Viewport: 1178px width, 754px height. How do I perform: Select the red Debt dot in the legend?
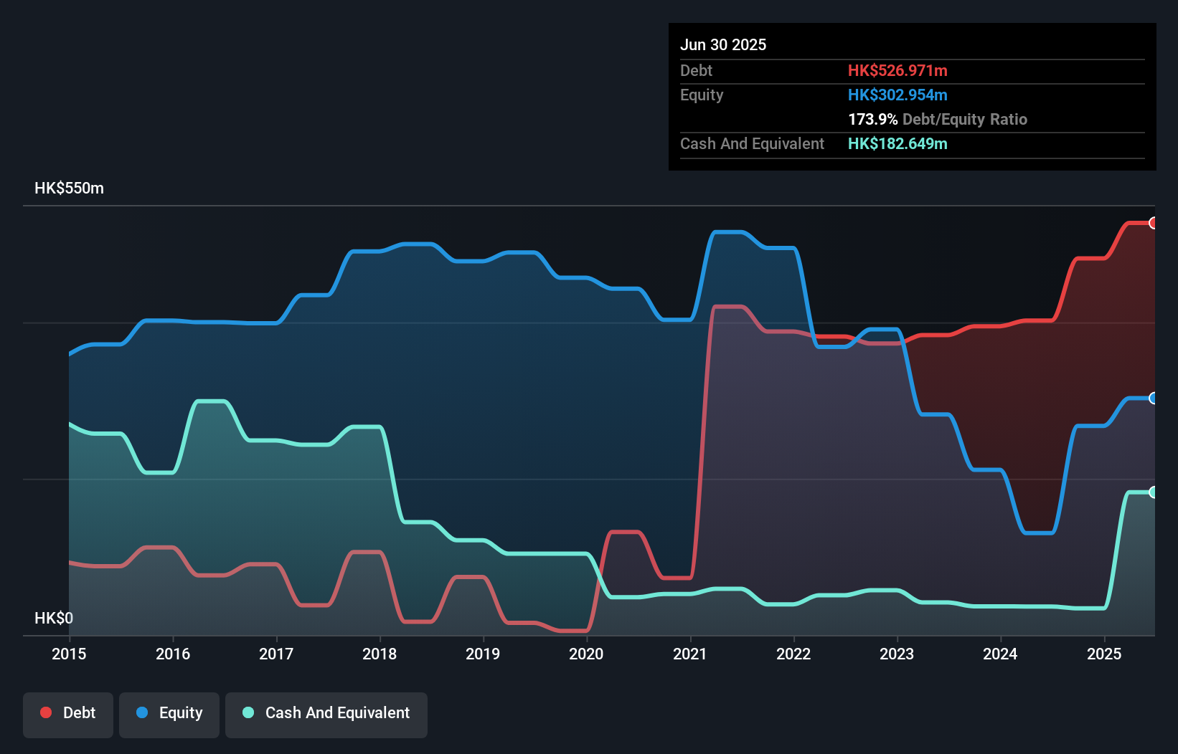46,712
